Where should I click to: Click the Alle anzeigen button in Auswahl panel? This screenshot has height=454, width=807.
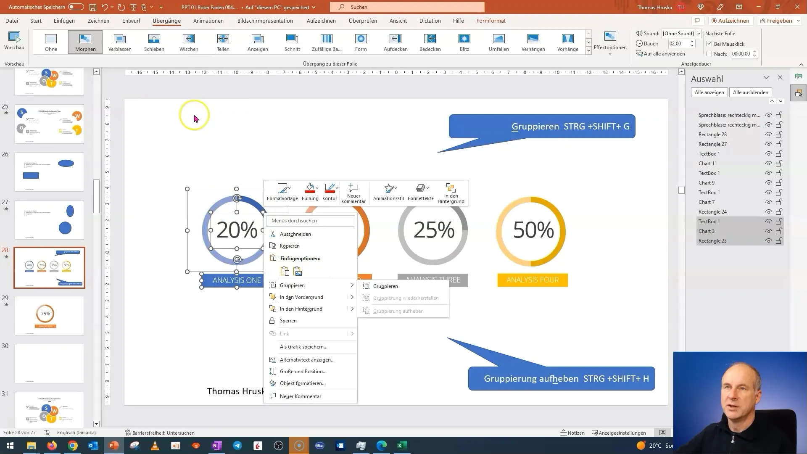tap(709, 92)
